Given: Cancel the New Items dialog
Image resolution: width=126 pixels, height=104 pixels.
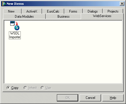Looking at the screenshot, I should 90,98.
